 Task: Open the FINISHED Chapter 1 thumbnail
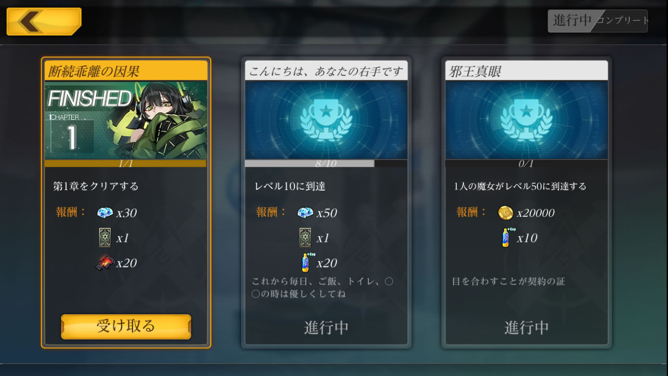tap(126, 120)
